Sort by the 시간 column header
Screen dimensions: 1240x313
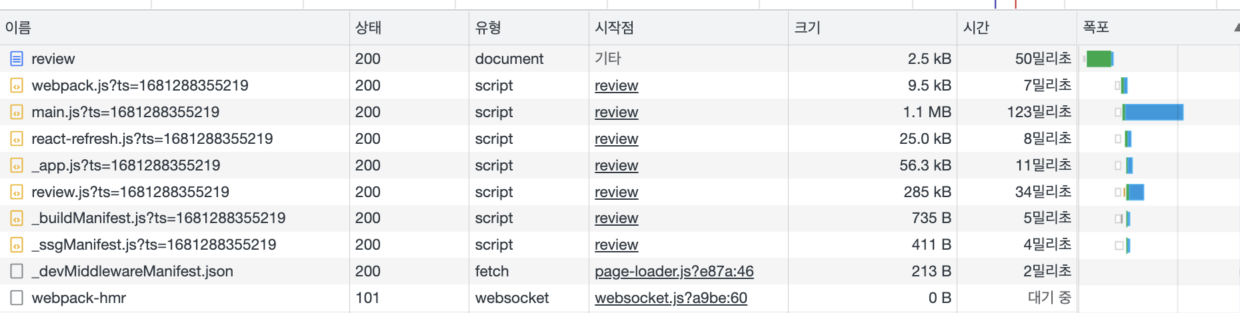click(x=1017, y=27)
